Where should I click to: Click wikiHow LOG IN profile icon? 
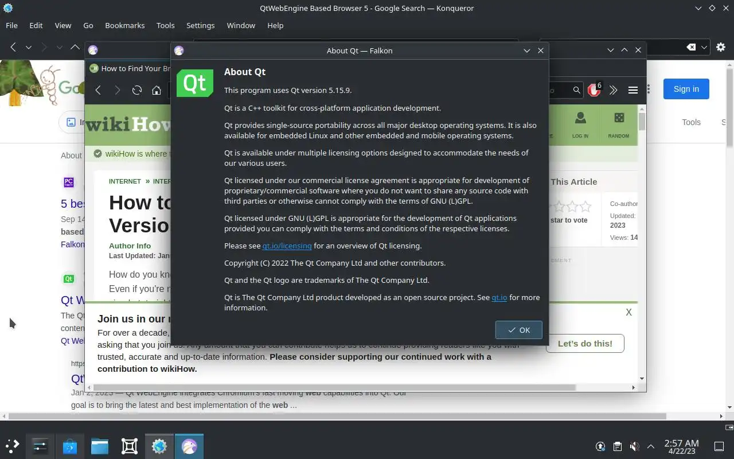pyautogui.click(x=580, y=118)
